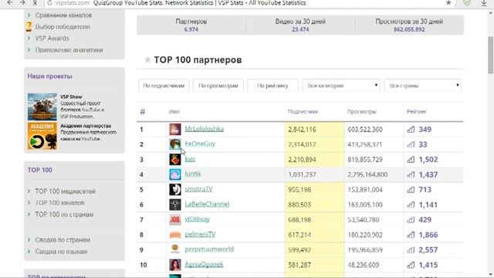This screenshot has width=494, height=278.
Task: Sort by По просмотрам button
Action: (218, 86)
